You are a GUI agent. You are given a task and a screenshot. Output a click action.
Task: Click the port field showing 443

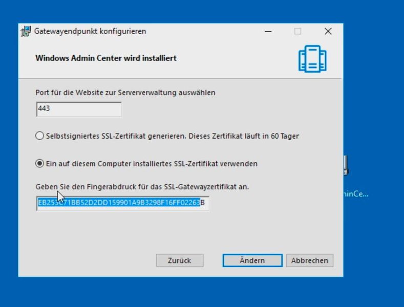click(79, 109)
